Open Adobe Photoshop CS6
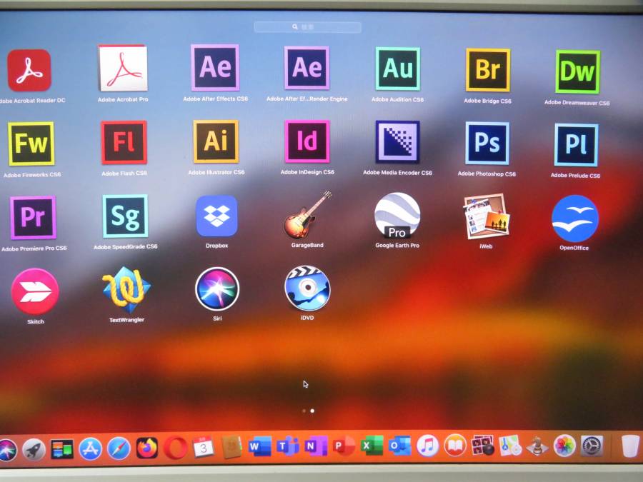Screen dimensions: 643x482 point(487,143)
